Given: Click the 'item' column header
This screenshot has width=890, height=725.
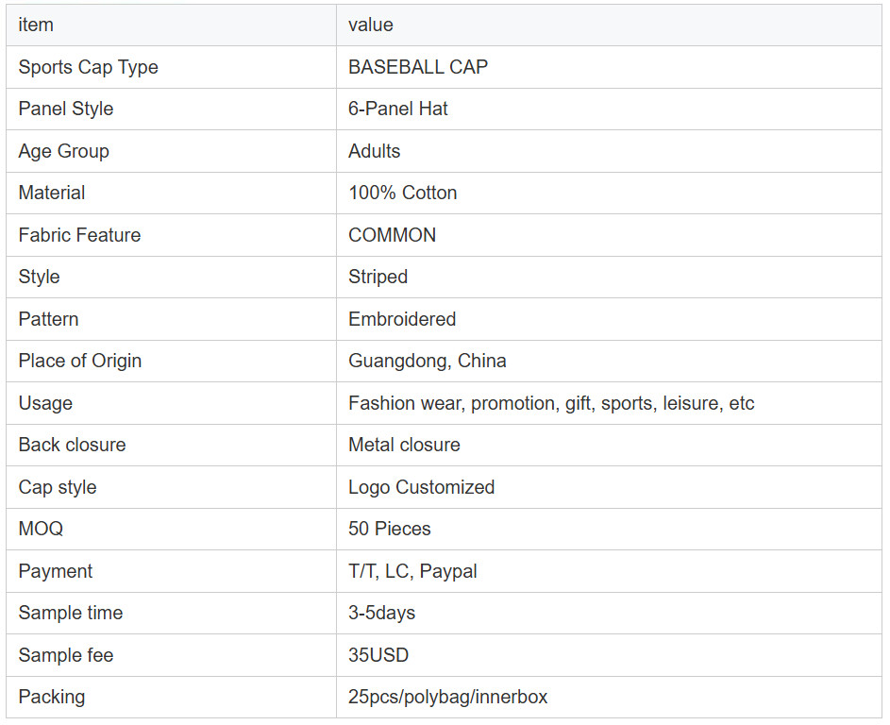Looking at the screenshot, I should click(36, 25).
